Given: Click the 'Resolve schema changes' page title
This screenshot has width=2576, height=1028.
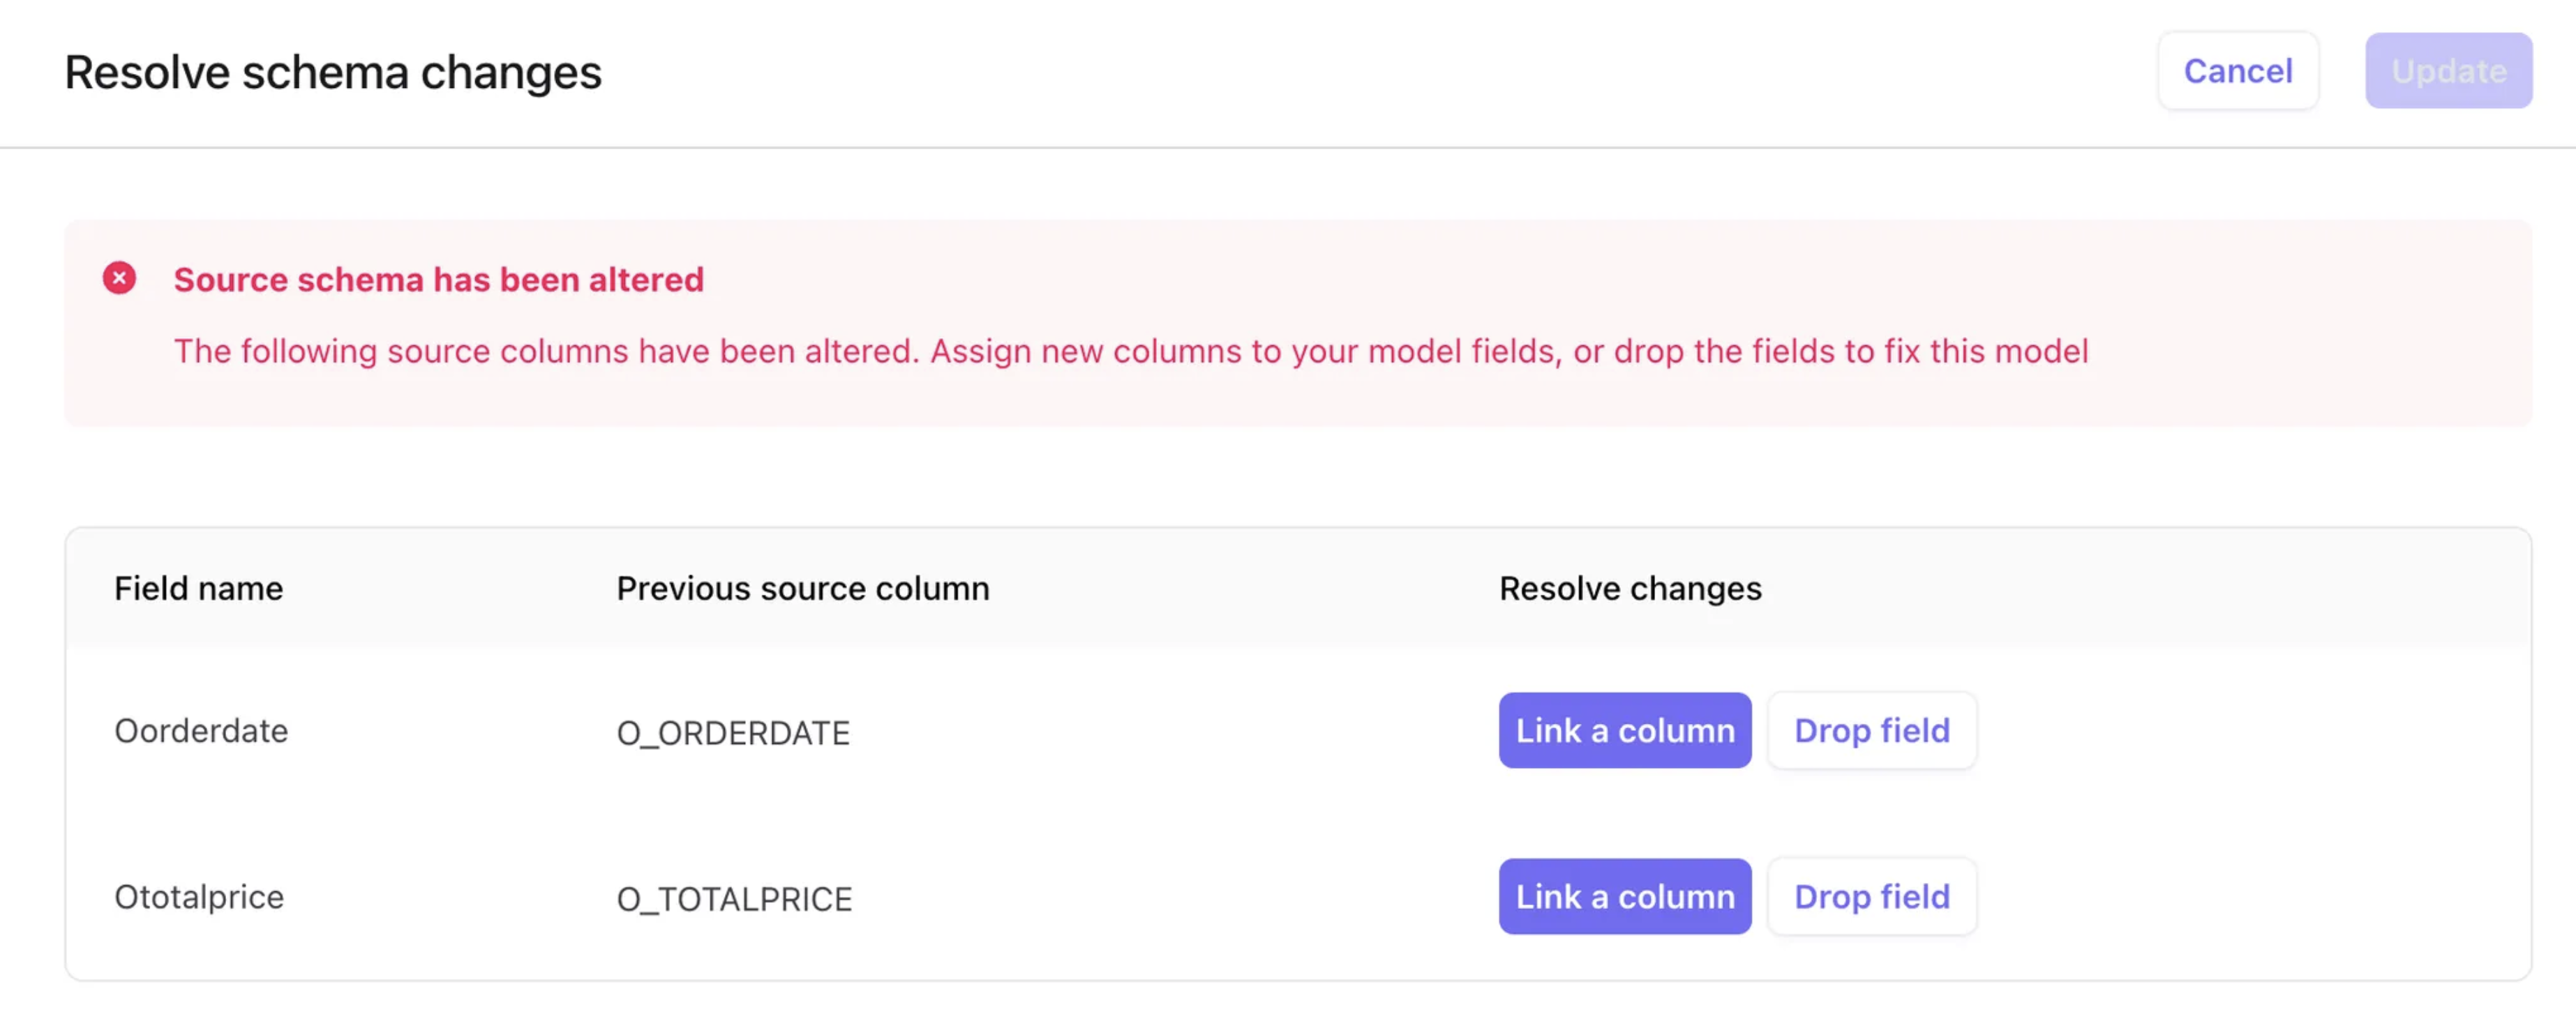Looking at the screenshot, I should (x=333, y=73).
